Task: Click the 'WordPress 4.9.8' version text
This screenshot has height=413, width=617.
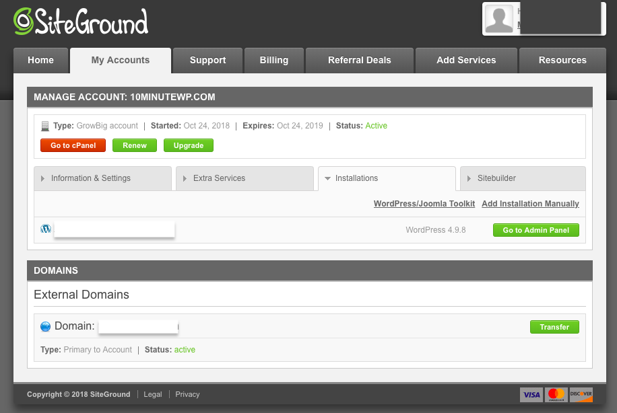Action: (x=436, y=230)
